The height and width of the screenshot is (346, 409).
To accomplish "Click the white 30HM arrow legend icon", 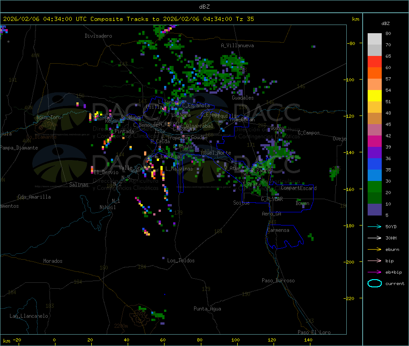I will pos(374,238).
